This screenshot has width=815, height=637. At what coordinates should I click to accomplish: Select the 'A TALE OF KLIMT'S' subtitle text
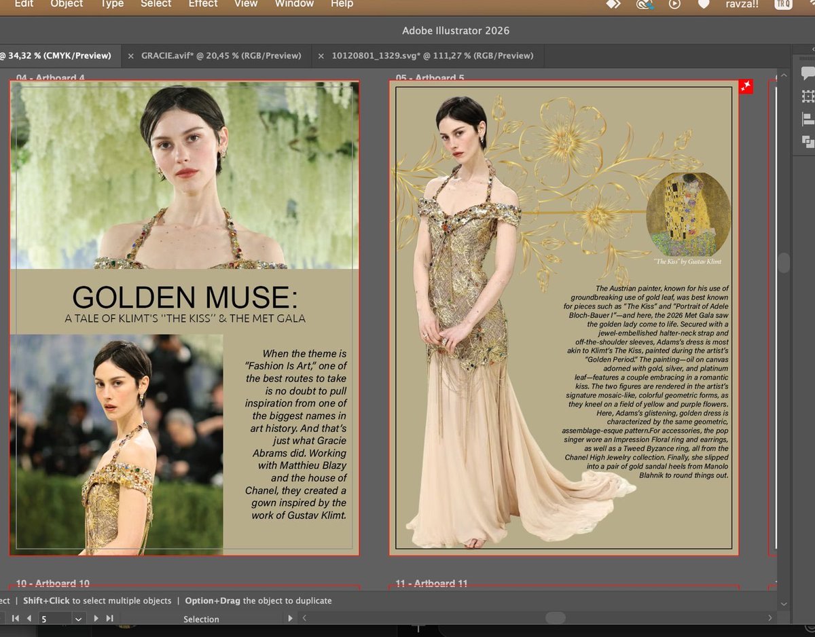[185, 318]
